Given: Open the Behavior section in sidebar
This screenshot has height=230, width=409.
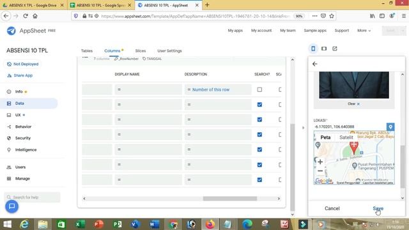Looking at the screenshot, I should (x=23, y=126).
